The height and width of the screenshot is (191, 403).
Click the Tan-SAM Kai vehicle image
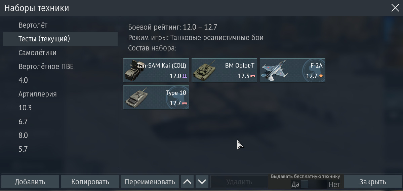(132, 70)
